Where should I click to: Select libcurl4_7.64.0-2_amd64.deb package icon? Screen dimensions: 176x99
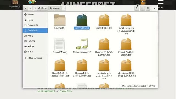pos(126,44)
